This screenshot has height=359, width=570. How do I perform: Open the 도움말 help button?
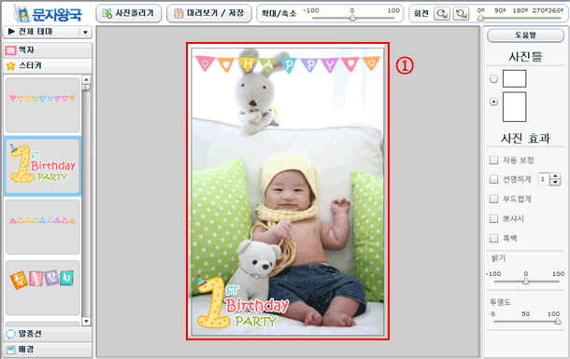[525, 35]
